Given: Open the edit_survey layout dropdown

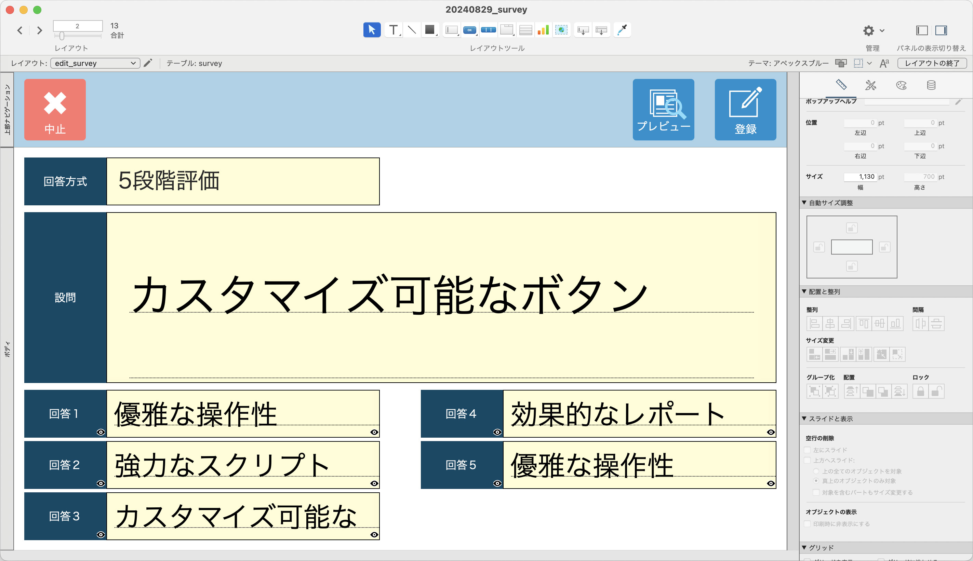Looking at the screenshot, I should (95, 63).
